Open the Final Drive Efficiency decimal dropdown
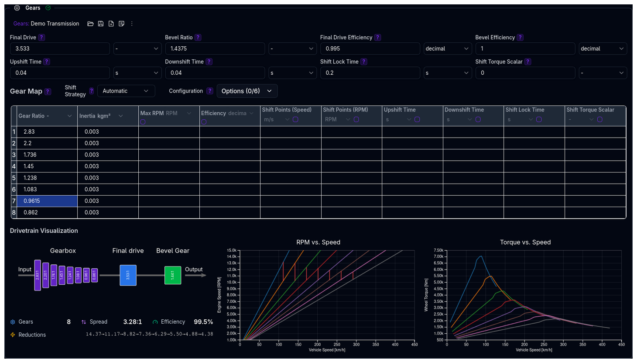 [447, 48]
